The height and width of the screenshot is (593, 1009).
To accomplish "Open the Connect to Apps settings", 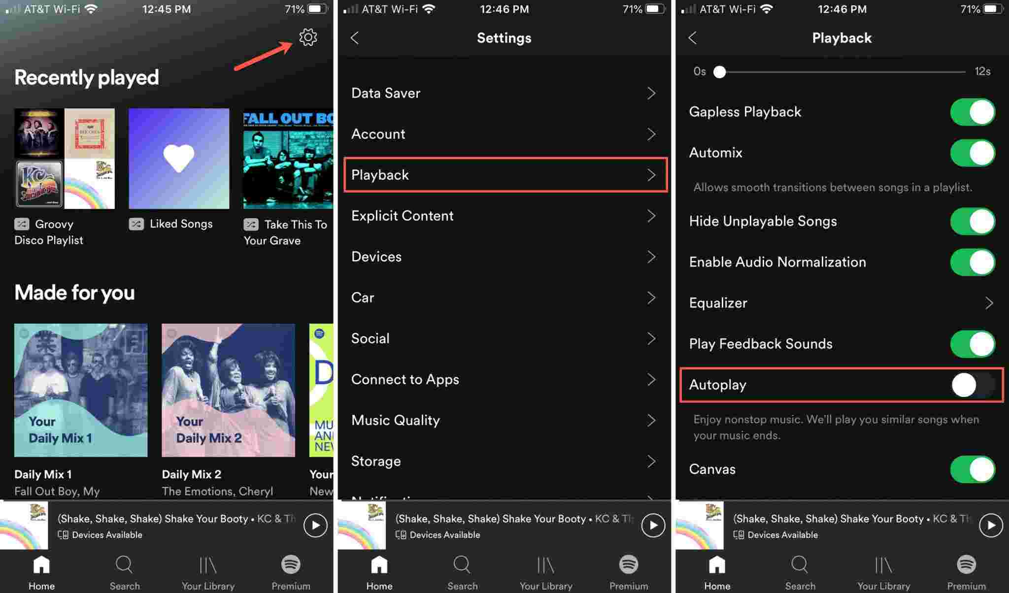I will 504,379.
